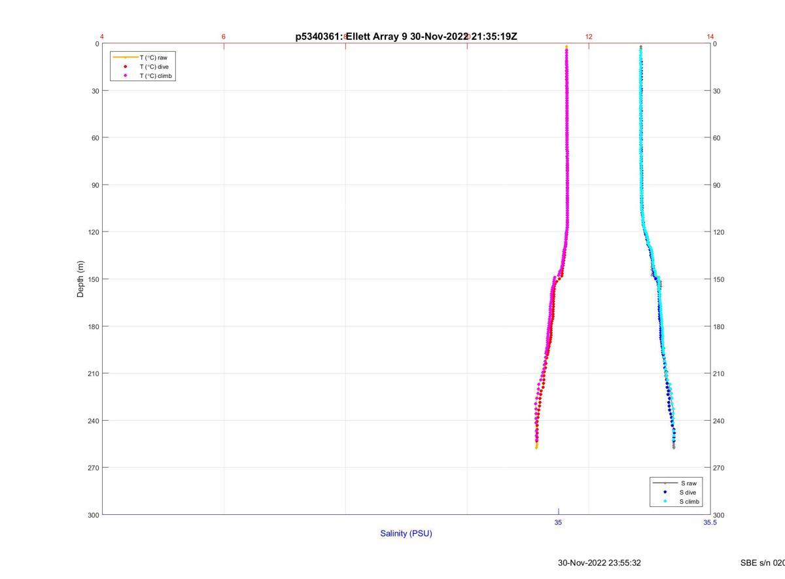Click depth tick "30" on the right axis
The image size is (785, 579).
coord(718,91)
